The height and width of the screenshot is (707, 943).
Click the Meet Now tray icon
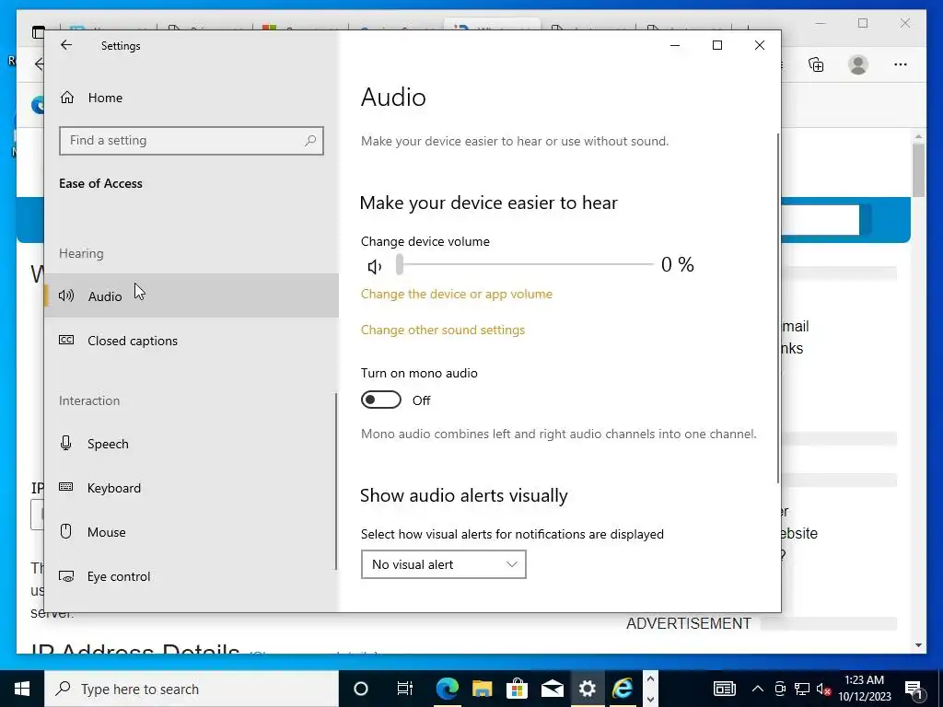(x=780, y=689)
